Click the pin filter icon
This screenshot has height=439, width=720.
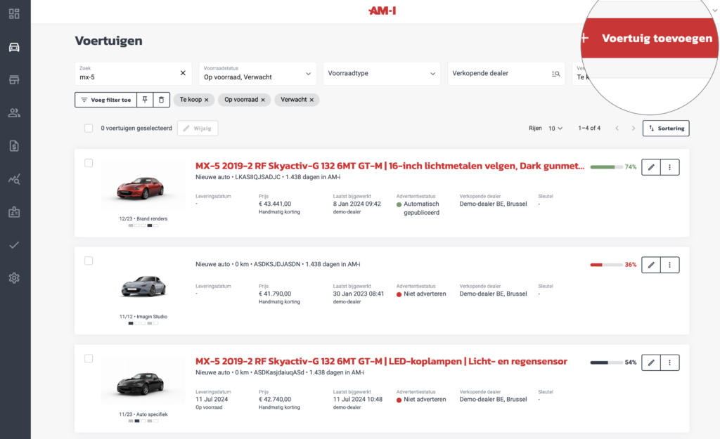pyautogui.click(x=144, y=100)
